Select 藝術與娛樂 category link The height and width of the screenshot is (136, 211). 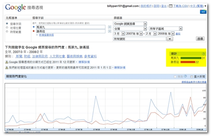pos(75,56)
